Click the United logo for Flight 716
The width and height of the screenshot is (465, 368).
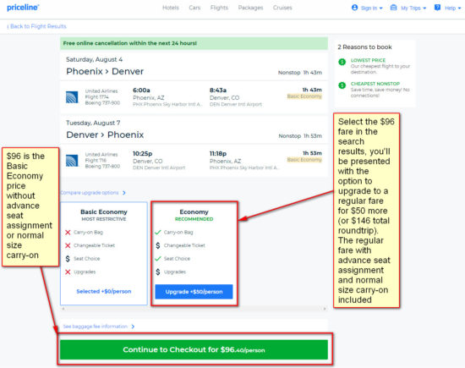[x=72, y=161]
